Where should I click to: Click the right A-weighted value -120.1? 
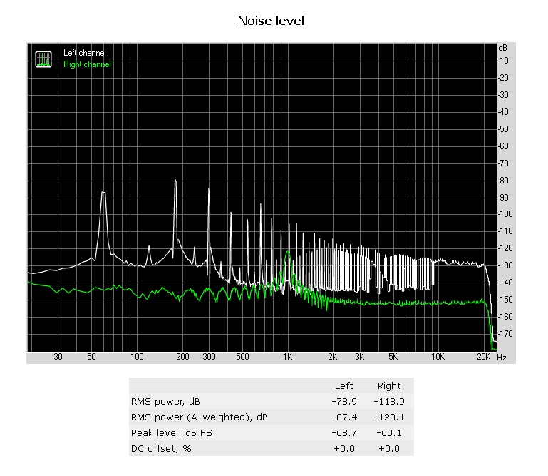[x=389, y=417]
